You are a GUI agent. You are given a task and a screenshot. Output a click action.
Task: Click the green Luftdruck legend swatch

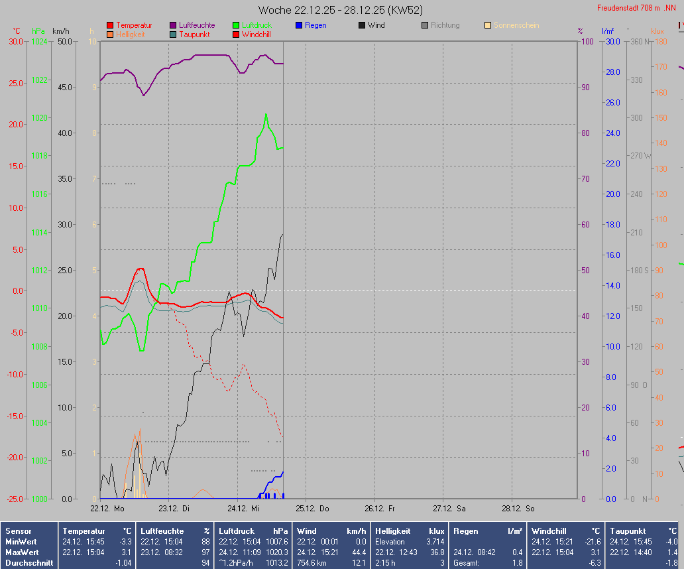pyautogui.click(x=236, y=26)
